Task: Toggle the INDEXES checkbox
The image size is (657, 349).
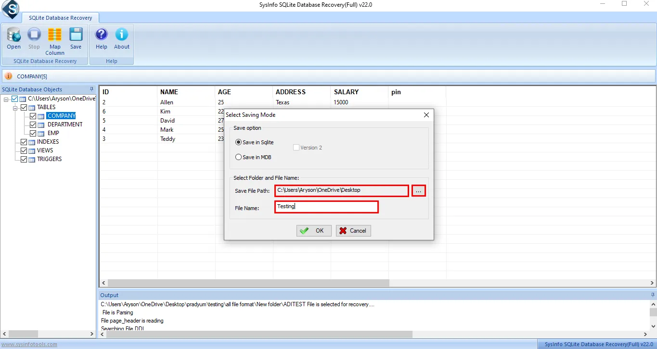Action: tap(24, 142)
